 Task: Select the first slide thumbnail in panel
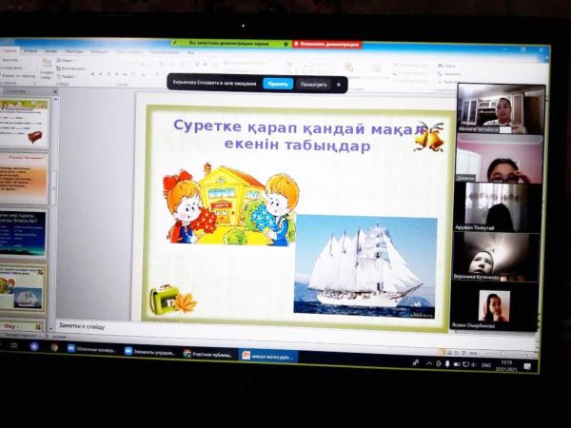(x=24, y=123)
